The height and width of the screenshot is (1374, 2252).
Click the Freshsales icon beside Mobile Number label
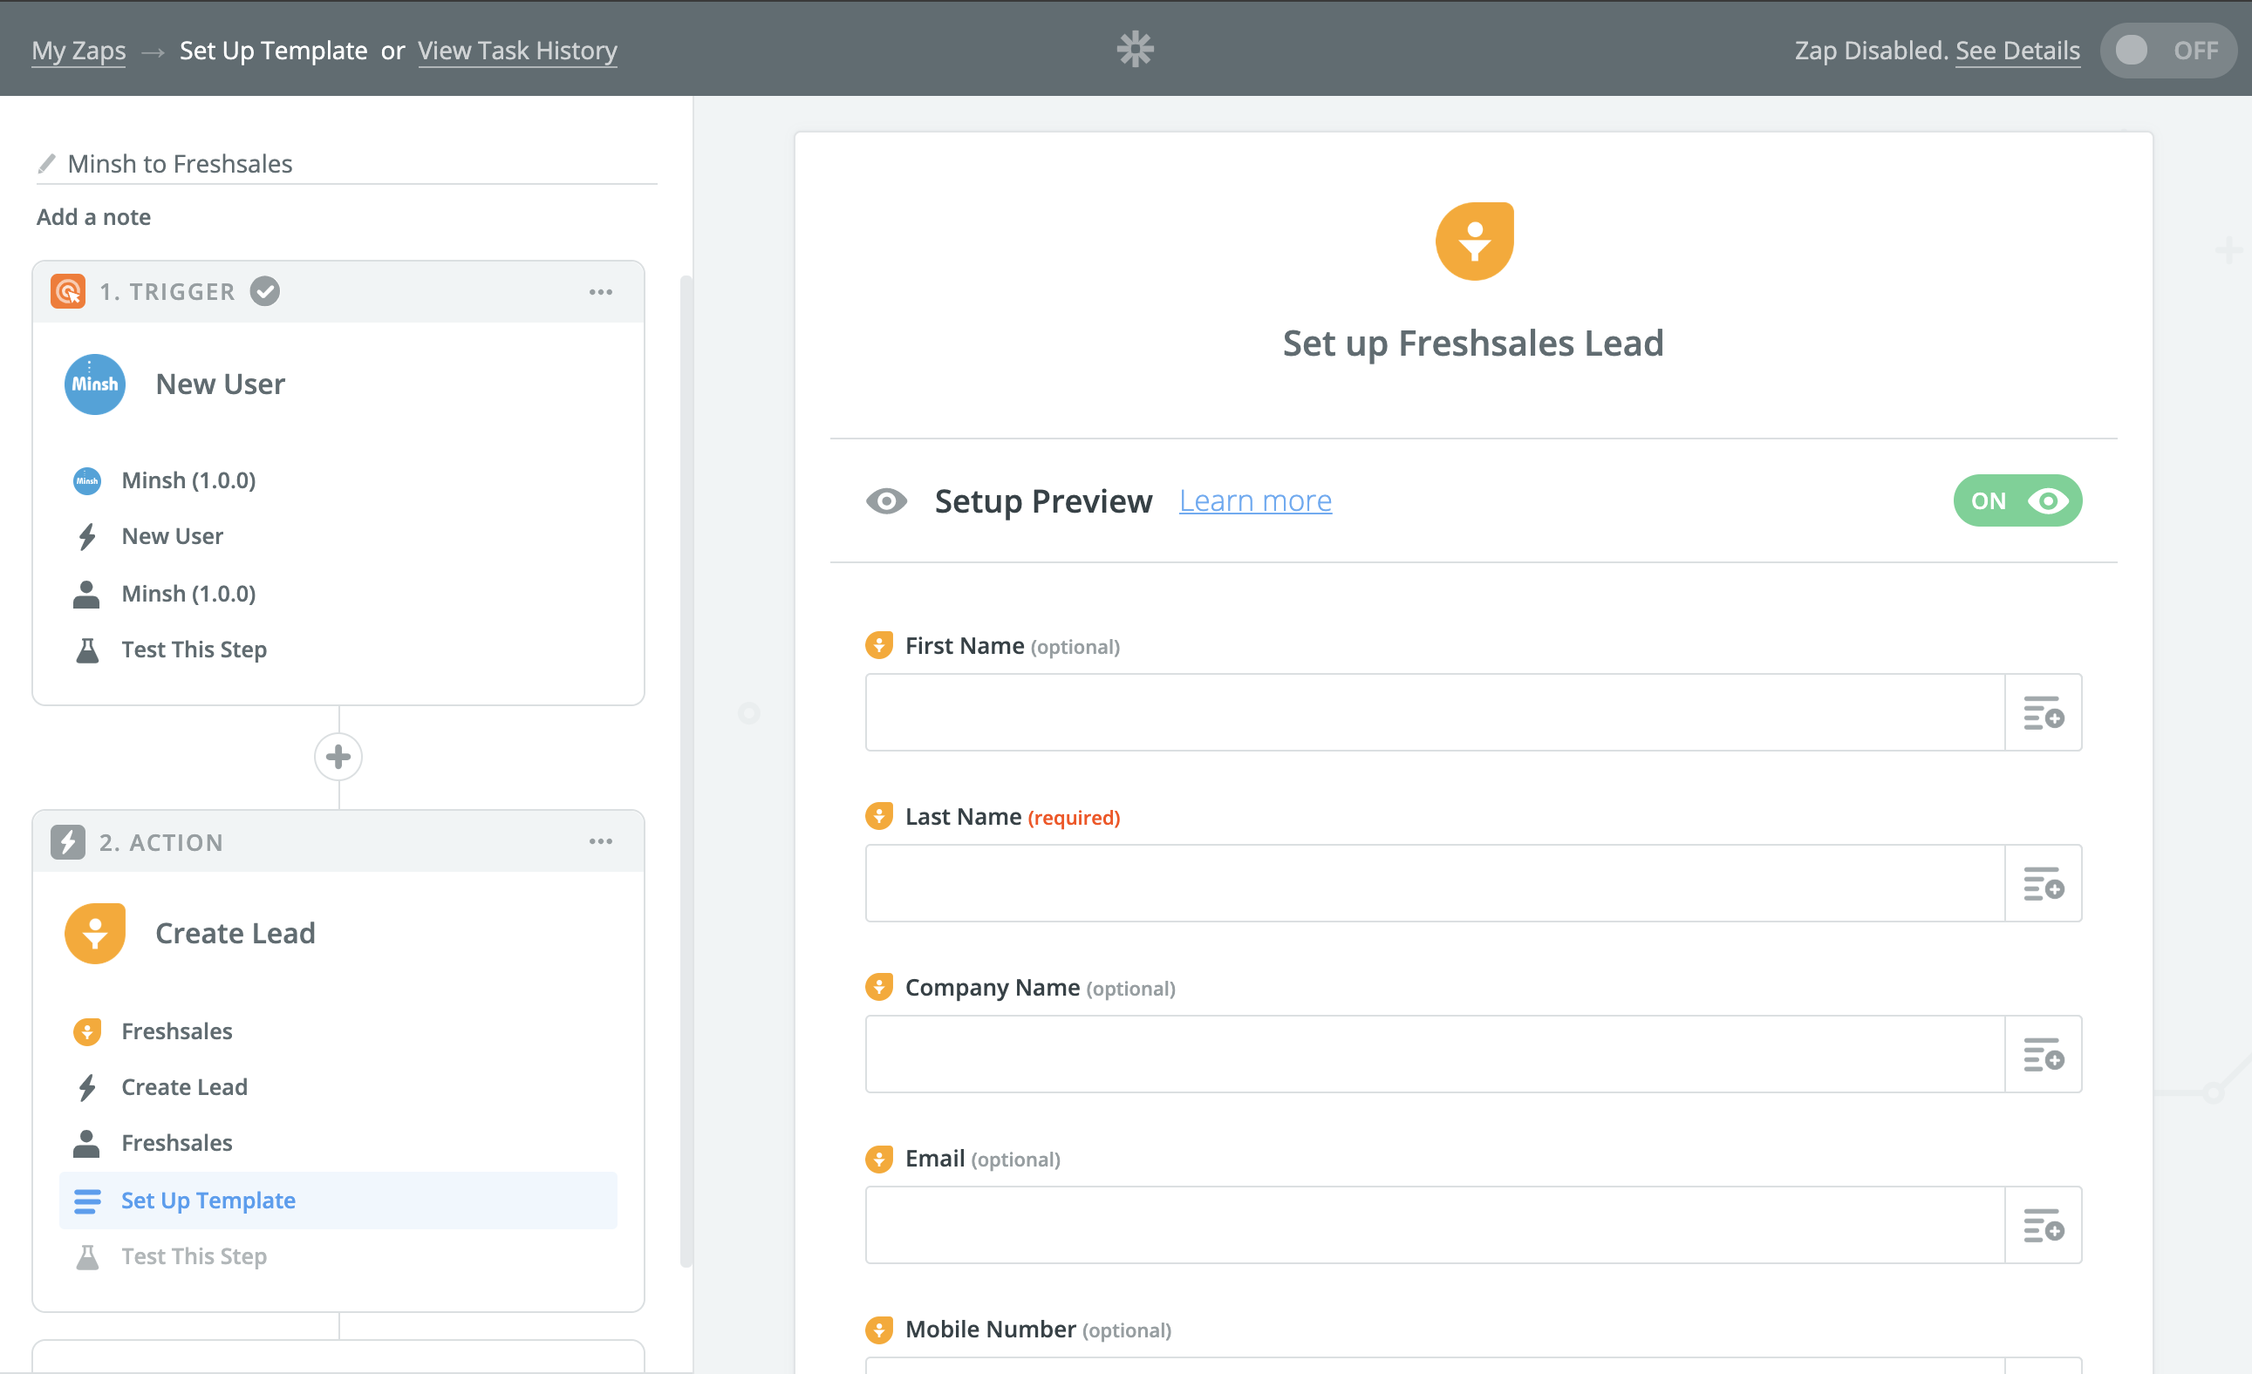878,1330
